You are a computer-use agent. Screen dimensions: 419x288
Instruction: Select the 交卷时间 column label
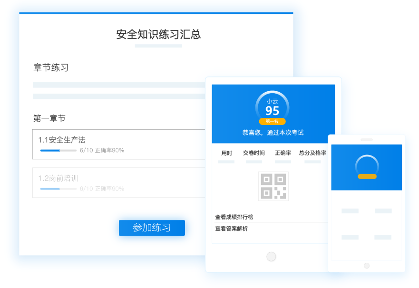coord(254,153)
